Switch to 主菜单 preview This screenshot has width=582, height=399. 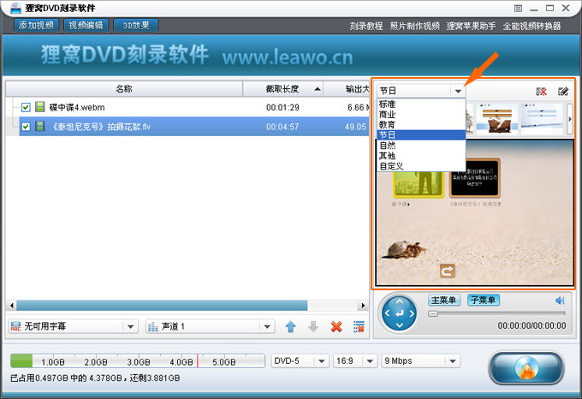443,300
